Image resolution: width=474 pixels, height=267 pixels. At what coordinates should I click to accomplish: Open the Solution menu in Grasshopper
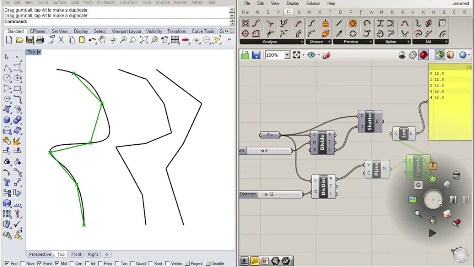click(x=313, y=3)
